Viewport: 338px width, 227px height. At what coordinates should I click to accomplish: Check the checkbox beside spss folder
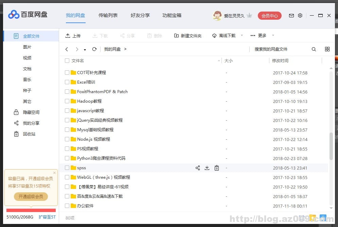(x=67, y=168)
